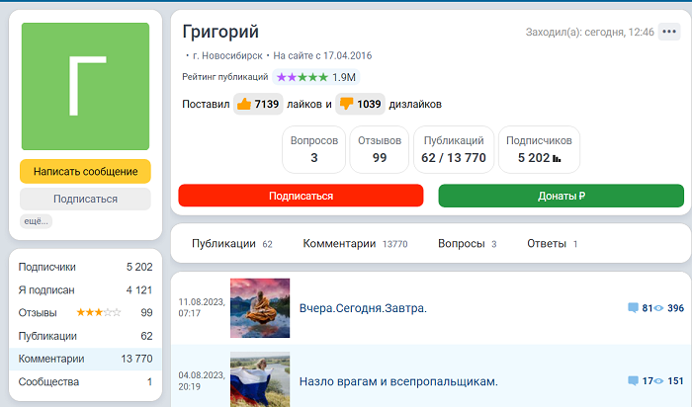Open Я подписан in the sidebar list
The image size is (692, 407).
pyautogui.click(x=85, y=290)
